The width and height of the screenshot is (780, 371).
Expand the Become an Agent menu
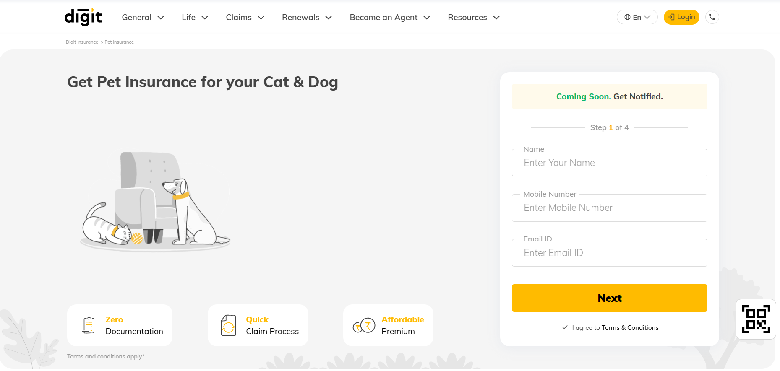click(x=390, y=18)
